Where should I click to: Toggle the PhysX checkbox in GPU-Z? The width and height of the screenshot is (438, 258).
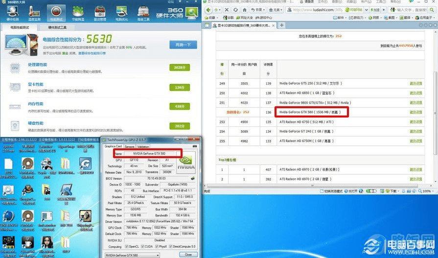point(156,247)
